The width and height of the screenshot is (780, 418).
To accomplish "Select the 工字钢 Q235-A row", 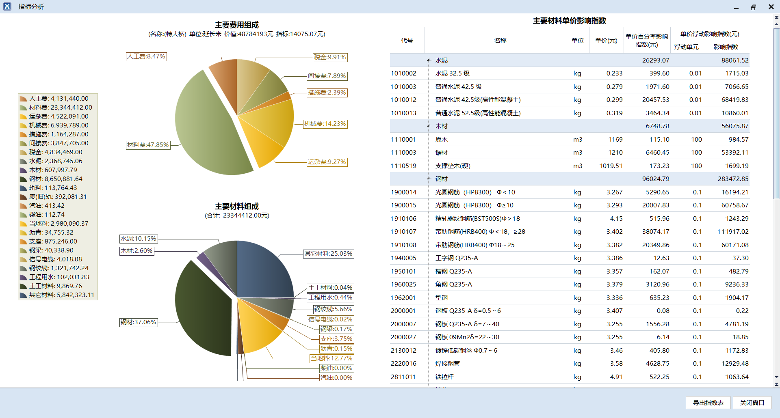I will pos(570,258).
